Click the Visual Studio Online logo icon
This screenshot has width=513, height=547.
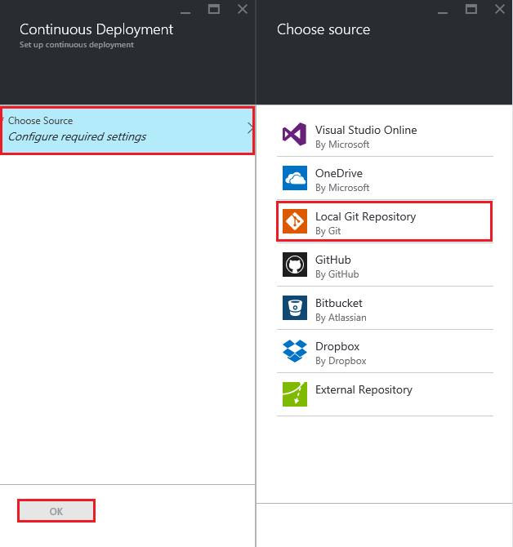pos(295,135)
